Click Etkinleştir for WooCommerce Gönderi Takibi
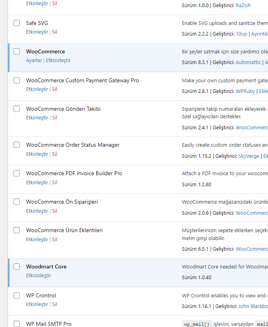The height and width of the screenshot is (327, 268). point(37,118)
